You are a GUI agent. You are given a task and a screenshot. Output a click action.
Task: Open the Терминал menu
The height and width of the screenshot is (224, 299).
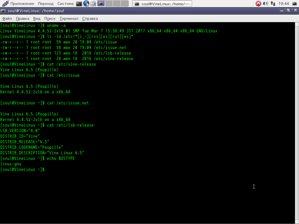click(x=69, y=18)
